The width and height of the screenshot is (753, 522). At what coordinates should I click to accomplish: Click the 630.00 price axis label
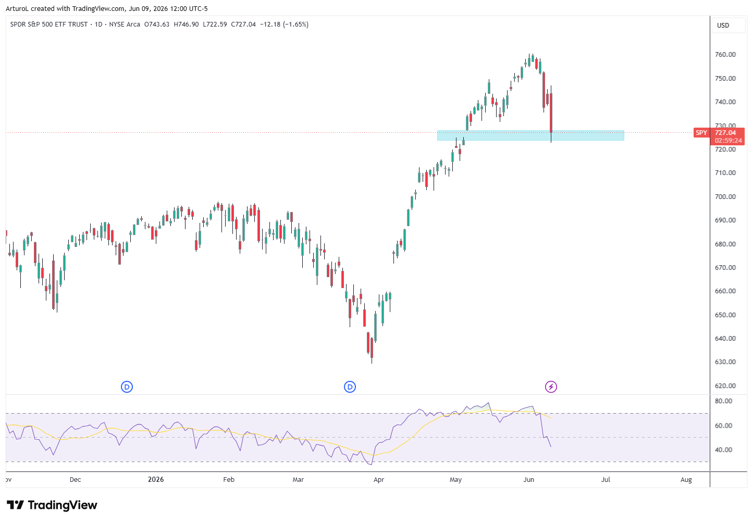725,362
